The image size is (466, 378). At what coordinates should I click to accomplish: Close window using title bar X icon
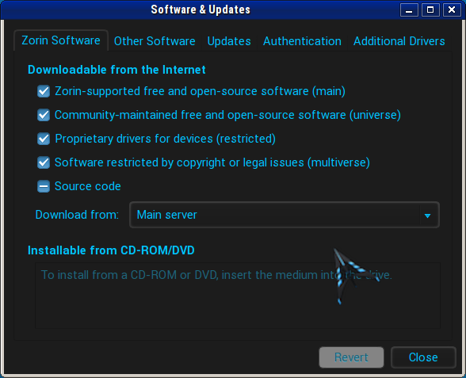click(452, 10)
